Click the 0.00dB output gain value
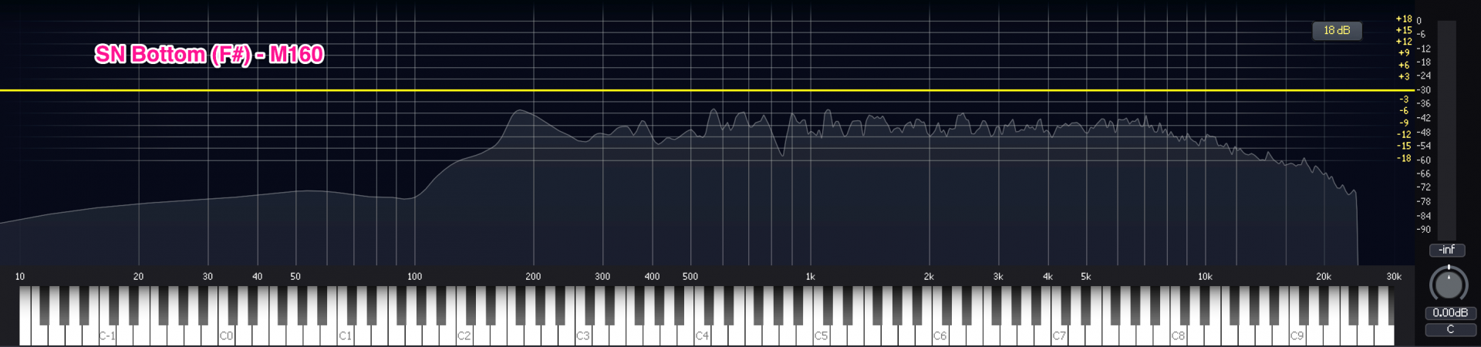 1450,313
